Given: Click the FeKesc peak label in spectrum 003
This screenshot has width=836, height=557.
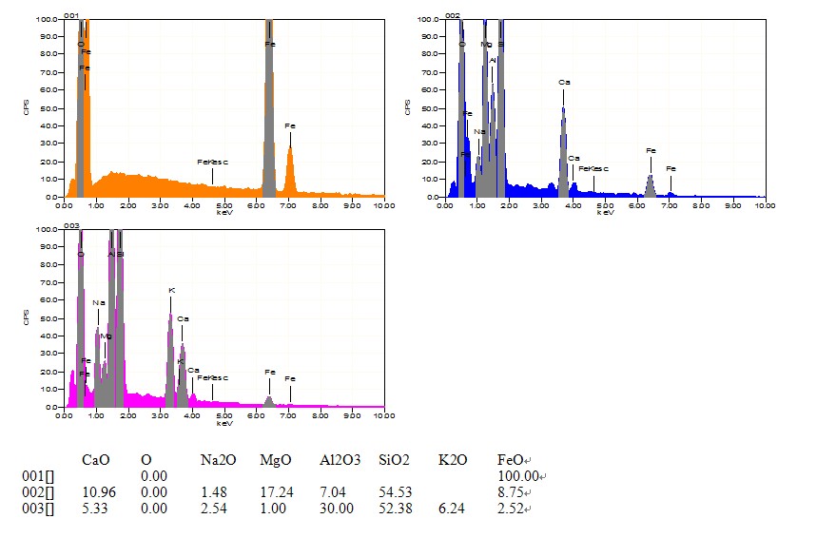Looking at the screenshot, I should coord(212,378).
